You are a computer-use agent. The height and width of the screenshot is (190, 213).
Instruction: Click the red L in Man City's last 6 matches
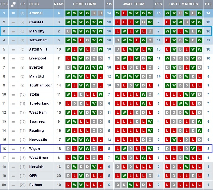tap(180, 31)
